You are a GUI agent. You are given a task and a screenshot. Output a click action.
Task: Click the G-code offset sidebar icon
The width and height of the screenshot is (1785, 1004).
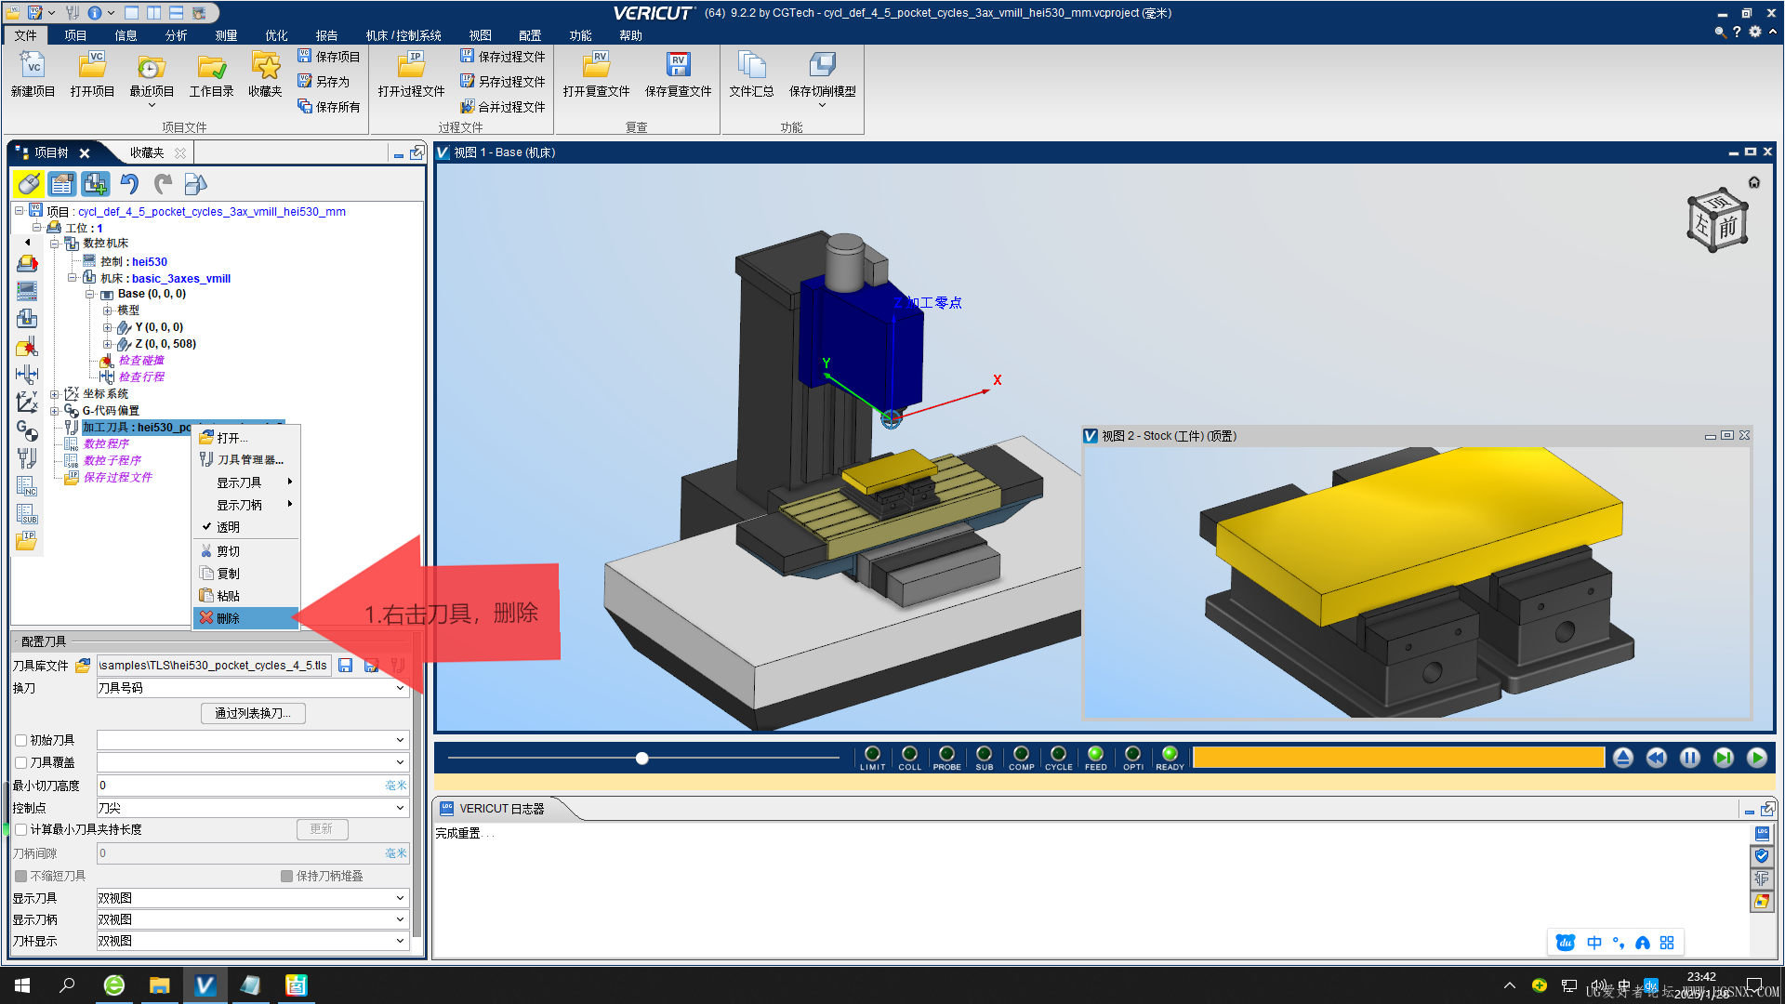pos(27,429)
